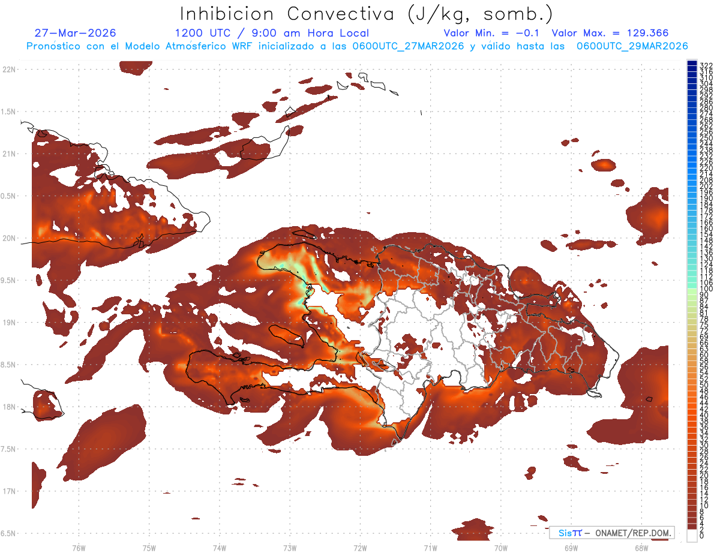Click the orange 40 level on colorbar
This screenshot has width=720, height=556.
click(692, 414)
